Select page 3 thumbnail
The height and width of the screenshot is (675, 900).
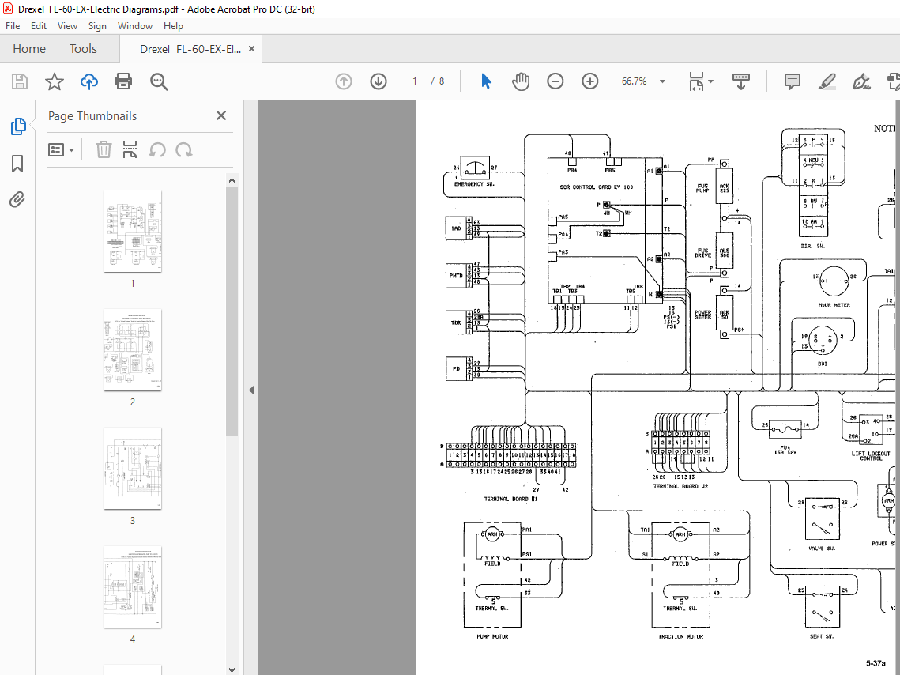133,469
